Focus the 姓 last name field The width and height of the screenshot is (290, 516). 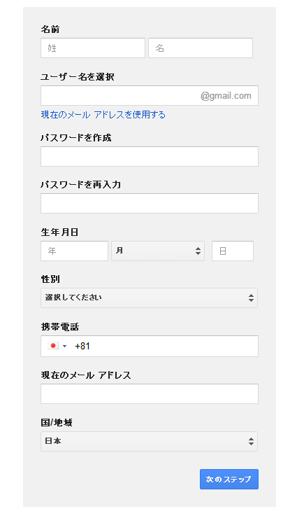coord(93,48)
